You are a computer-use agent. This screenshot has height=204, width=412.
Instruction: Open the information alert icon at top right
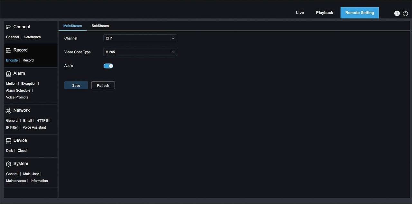(397, 13)
